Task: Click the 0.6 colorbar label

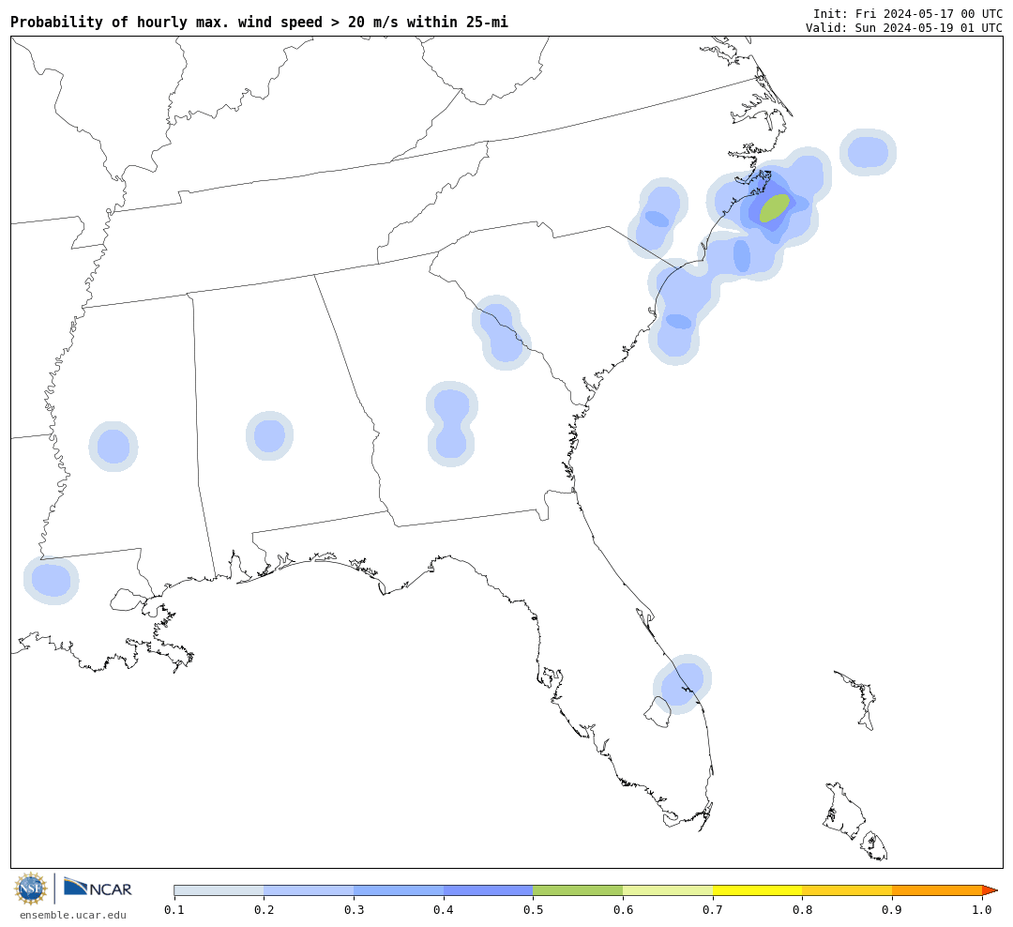Action: (x=624, y=910)
